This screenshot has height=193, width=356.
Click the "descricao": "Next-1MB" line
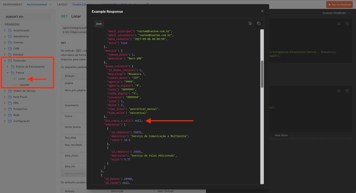(125, 58)
